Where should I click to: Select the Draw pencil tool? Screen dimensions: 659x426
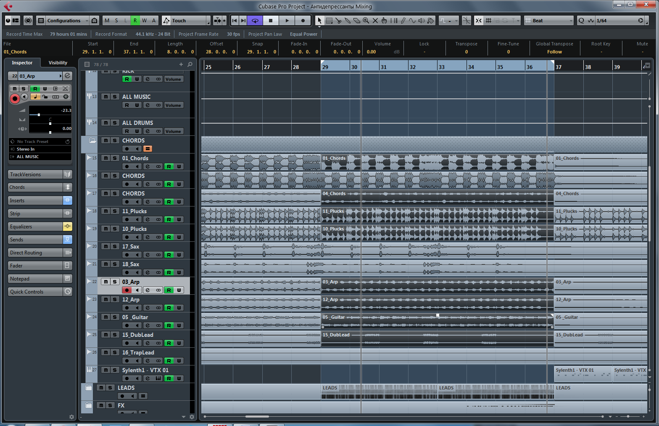click(x=403, y=20)
